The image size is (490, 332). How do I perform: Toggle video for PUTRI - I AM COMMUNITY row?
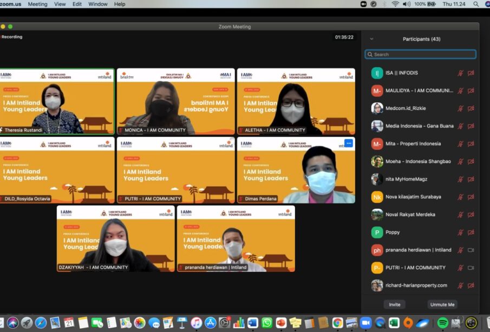(x=471, y=268)
